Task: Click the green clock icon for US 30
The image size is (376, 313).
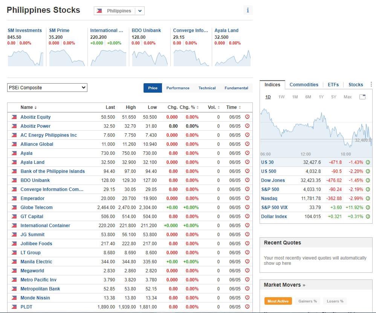Action: coord(368,162)
